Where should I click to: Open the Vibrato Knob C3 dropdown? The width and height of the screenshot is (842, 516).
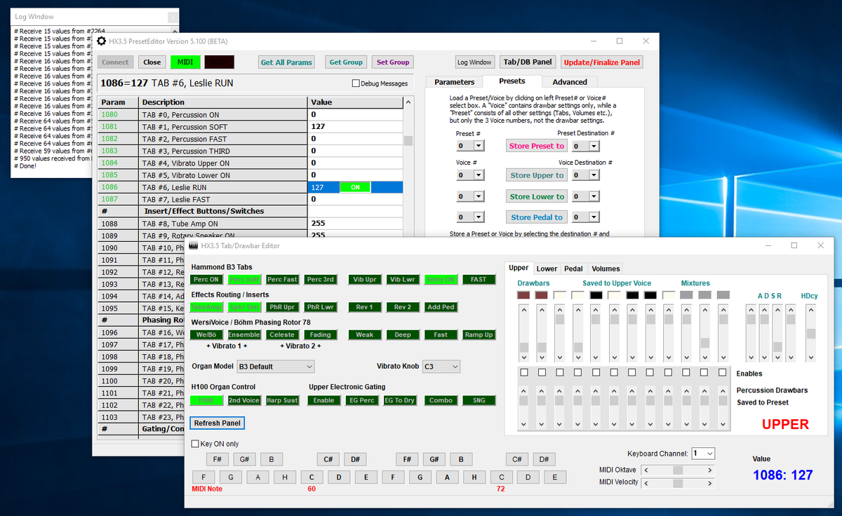(441, 366)
